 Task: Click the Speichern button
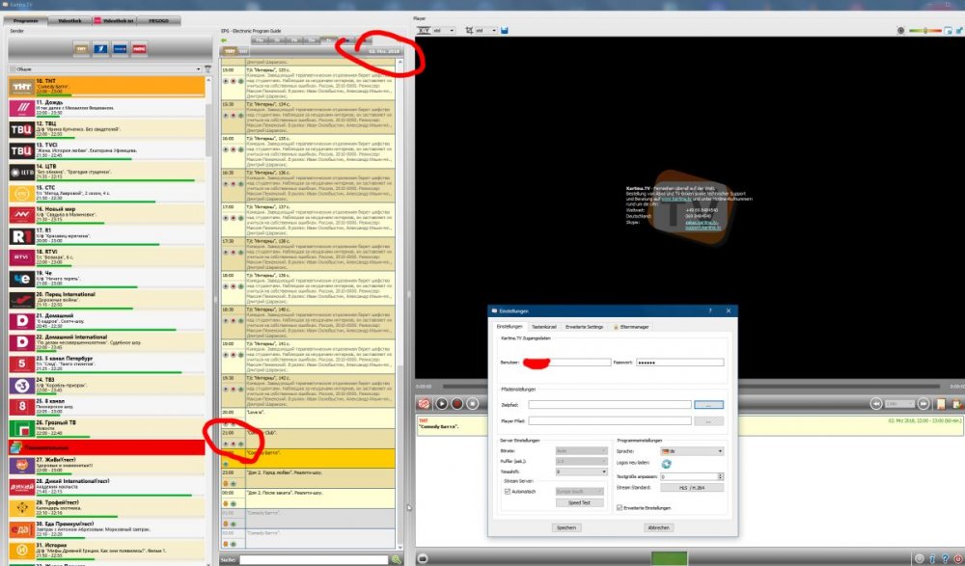click(566, 527)
